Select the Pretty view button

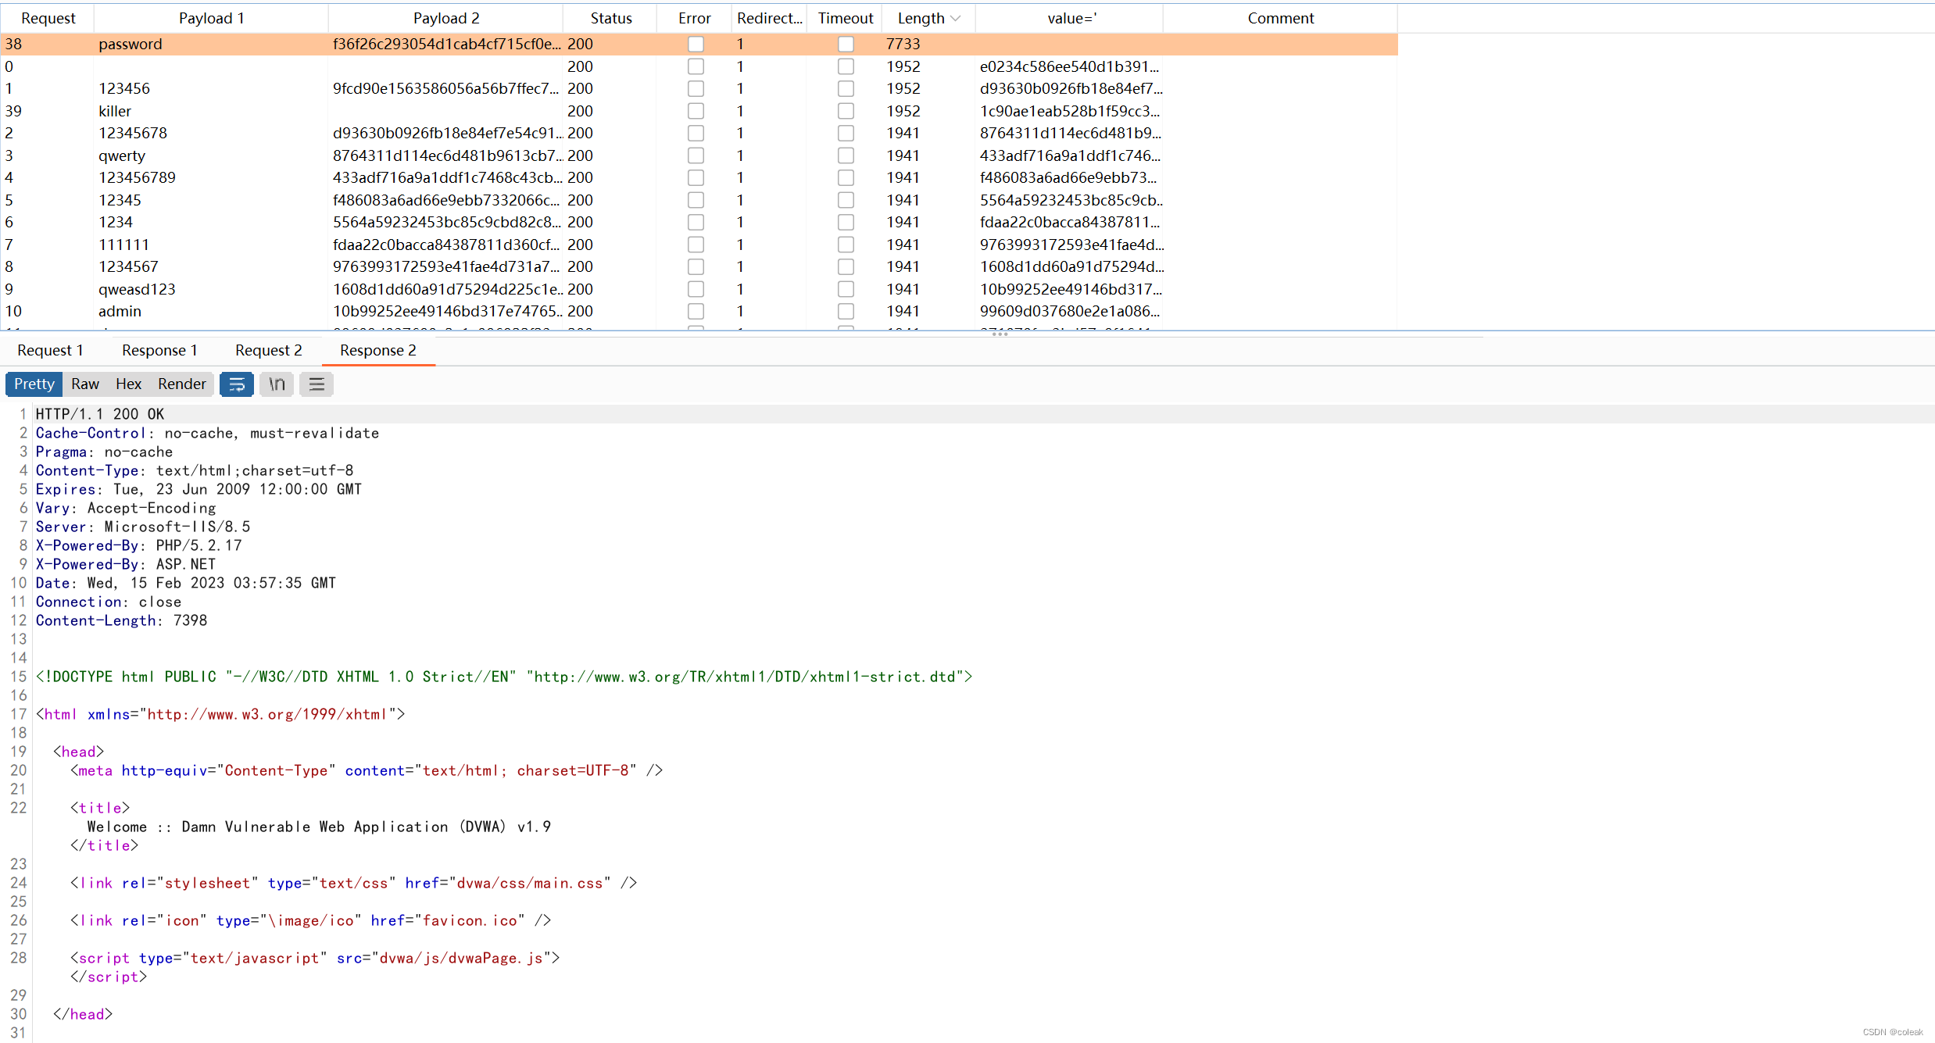[x=34, y=384]
